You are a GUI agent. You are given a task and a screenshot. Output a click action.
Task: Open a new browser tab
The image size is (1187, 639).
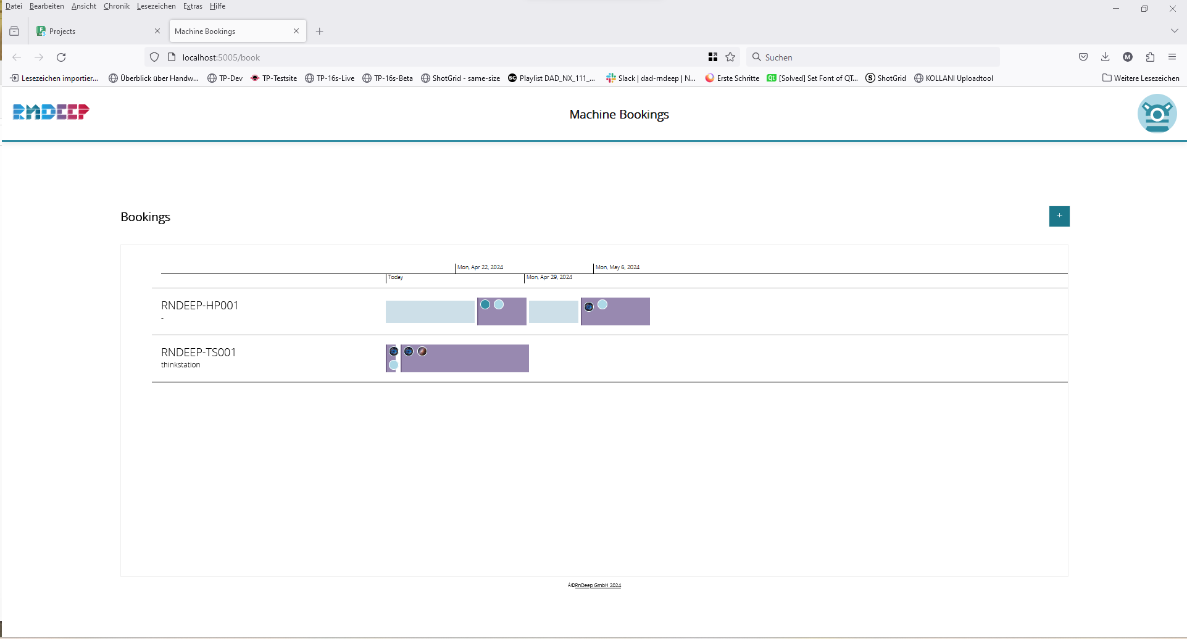tap(320, 31)
